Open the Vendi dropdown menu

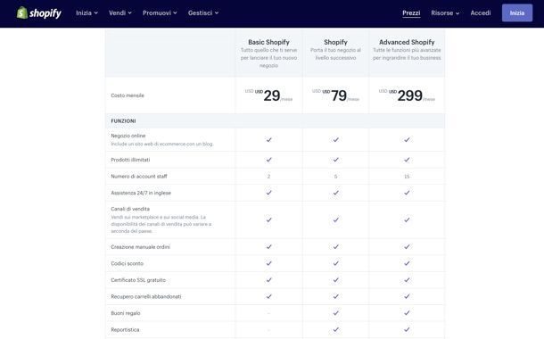tap(120, 12)
